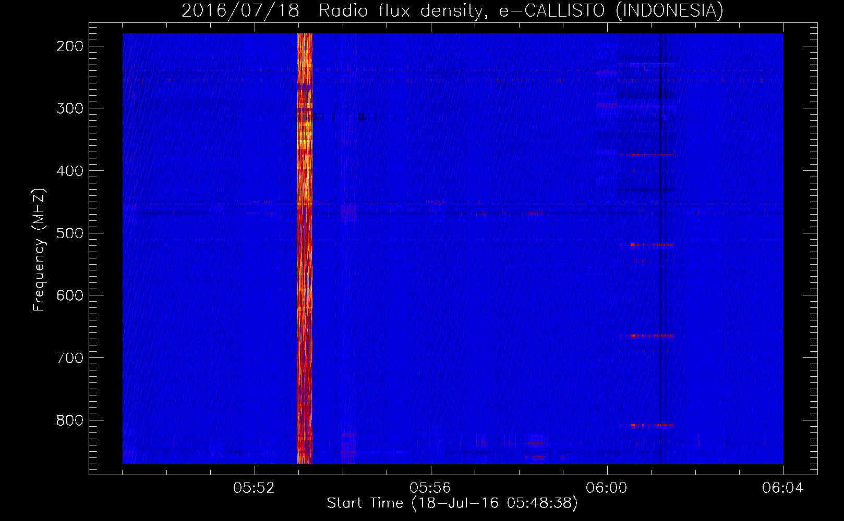Click the 'Frequency (MHZ)' axis label

[40, 250]
